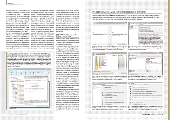This screenshot has width=170, height=120.
Task: Click highlighted OK button in step 3 window
Action: tap(124, 73)
